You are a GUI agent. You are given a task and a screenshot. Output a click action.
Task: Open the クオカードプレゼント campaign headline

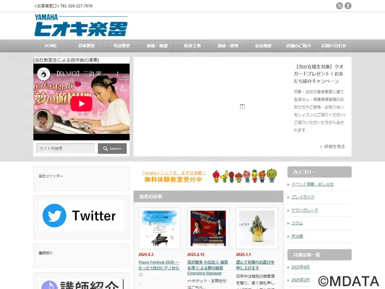[x=319, y=74]
